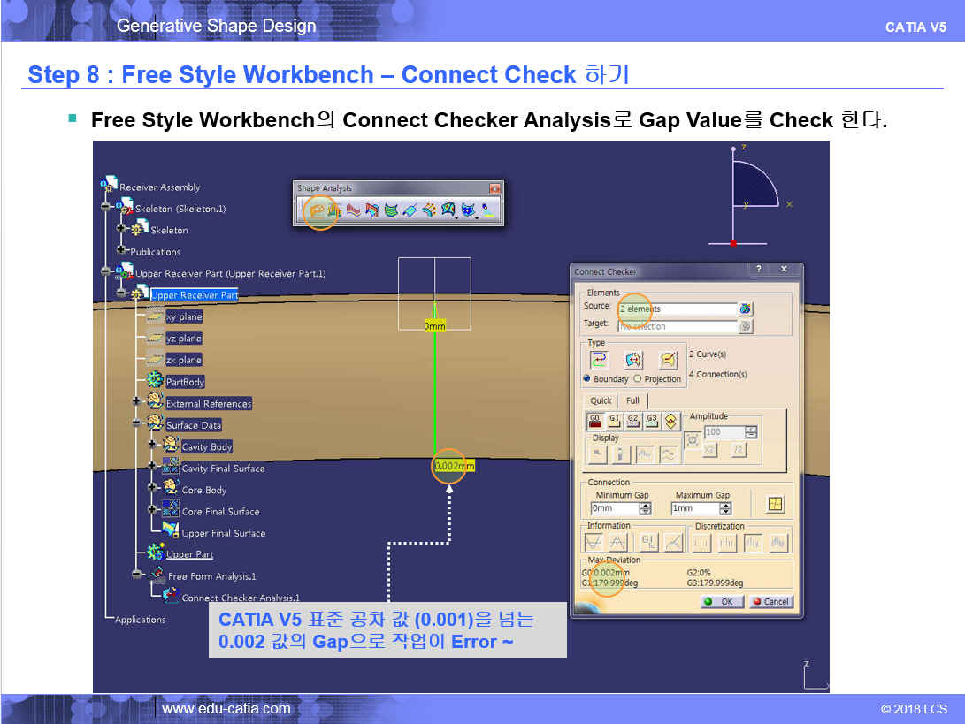Screen dimensions: 965x724
Task: Select the G3 continuity icon
Action: (651, 420)
